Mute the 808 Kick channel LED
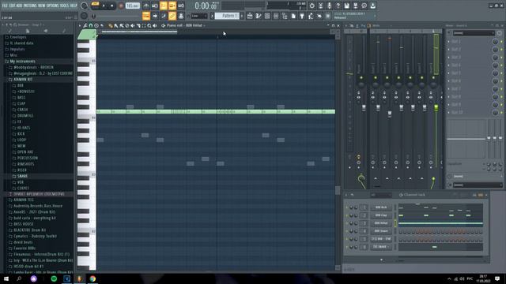The height and width of the screenshot is (284, 506). pos(347,207)
